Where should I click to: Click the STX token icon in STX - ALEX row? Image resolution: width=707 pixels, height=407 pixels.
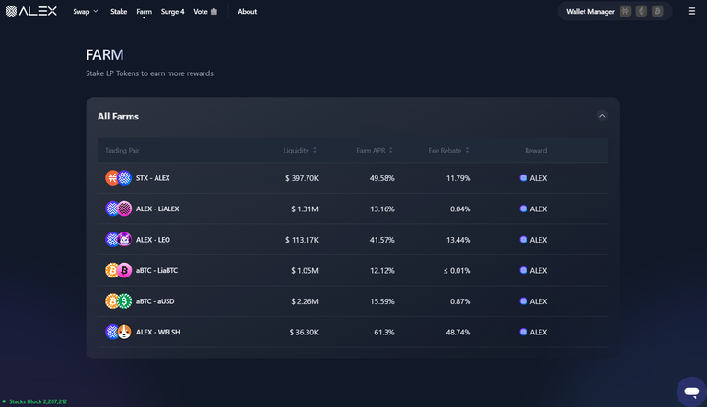(x=111, y=178)
